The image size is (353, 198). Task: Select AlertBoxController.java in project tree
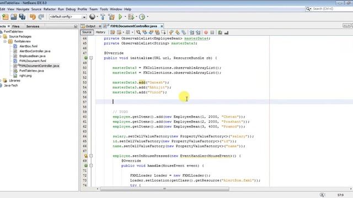point(35,51)
